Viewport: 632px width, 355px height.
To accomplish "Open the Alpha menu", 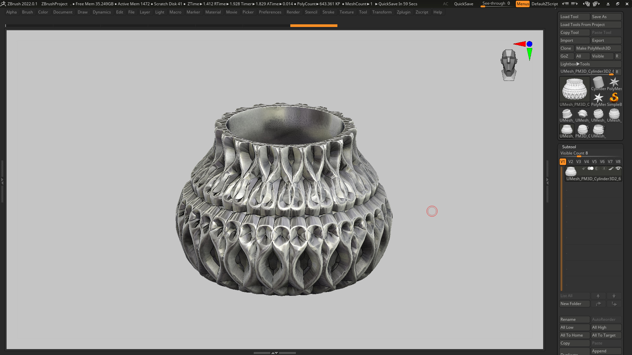I will point(11,12).
